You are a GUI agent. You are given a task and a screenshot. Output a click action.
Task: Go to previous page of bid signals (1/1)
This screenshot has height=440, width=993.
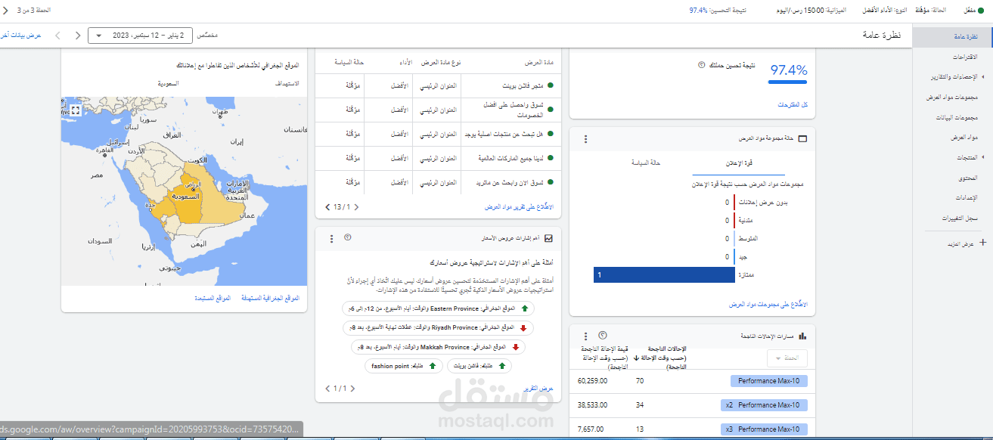pyautogui.click(x=352, y=389)
